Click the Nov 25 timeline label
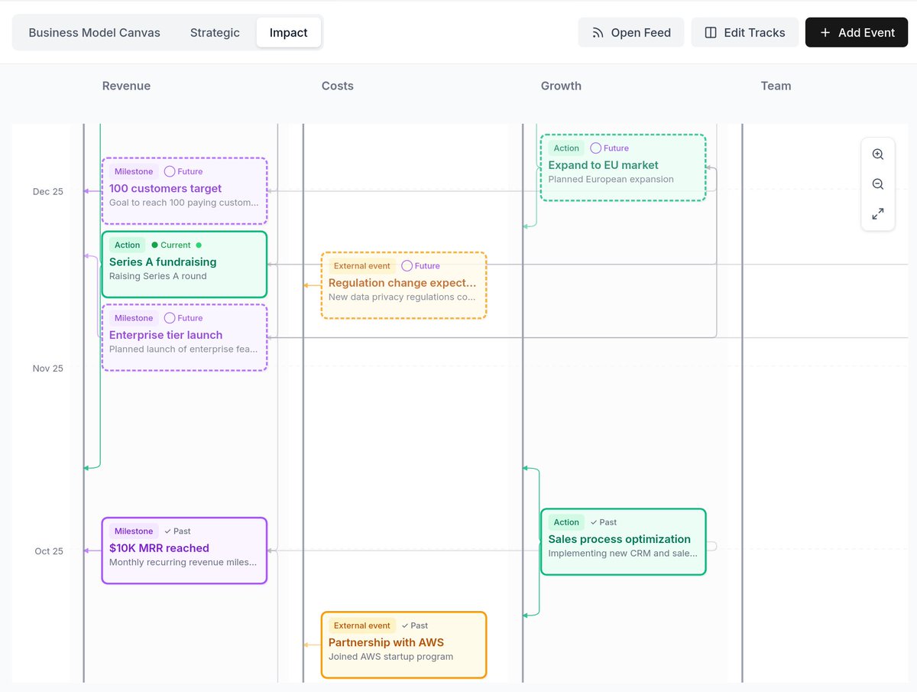The width and height of the screenshot is (917, 692). click(48, 368)
